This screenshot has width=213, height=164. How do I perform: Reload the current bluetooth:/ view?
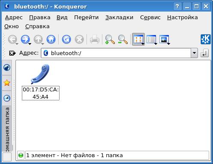(x=66, y=39)
